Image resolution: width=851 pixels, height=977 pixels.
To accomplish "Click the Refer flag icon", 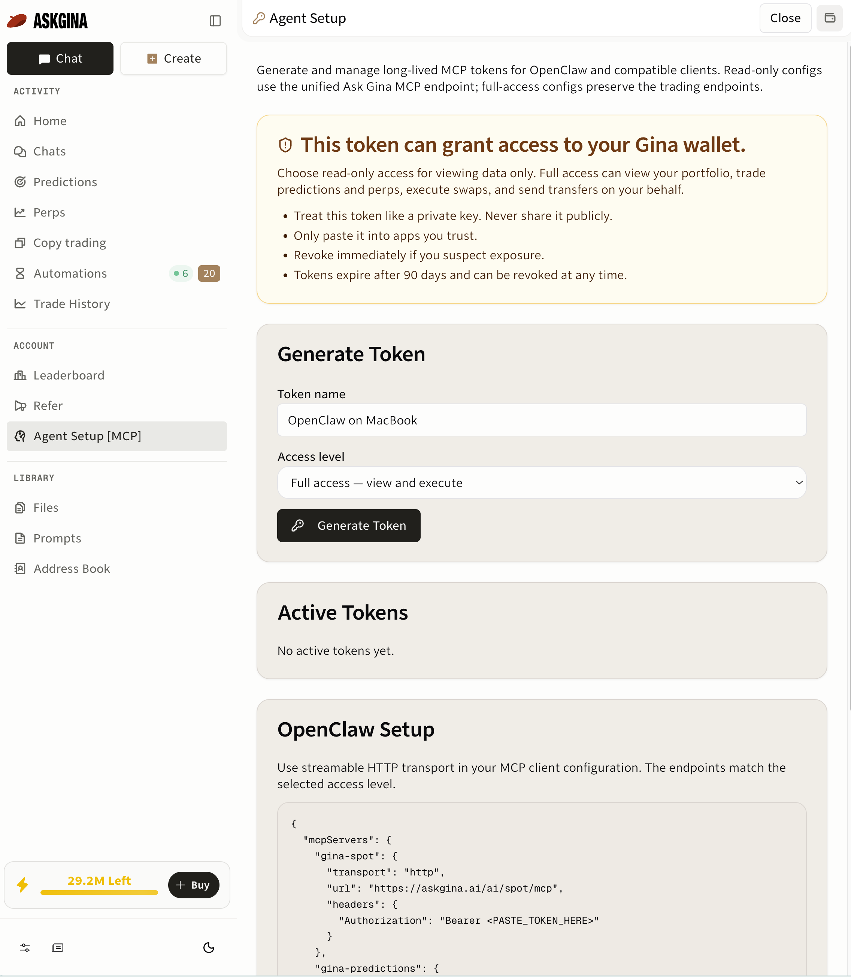I will (x=20, y=406).
